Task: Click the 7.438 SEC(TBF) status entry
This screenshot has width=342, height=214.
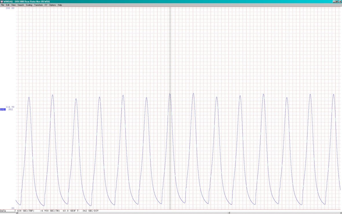Action: (x=24, y=211)
